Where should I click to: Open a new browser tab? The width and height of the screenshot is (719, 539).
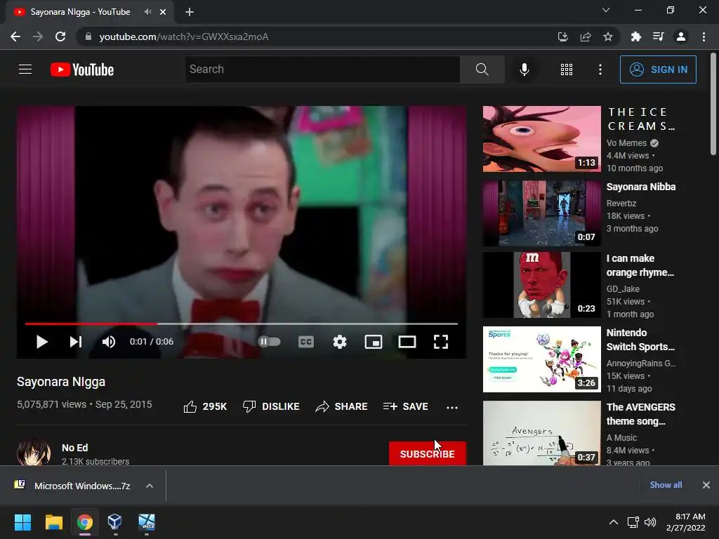coord(190,12)
